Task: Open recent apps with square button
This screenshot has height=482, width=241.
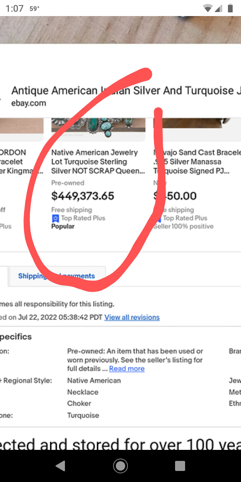Action: 180,466
